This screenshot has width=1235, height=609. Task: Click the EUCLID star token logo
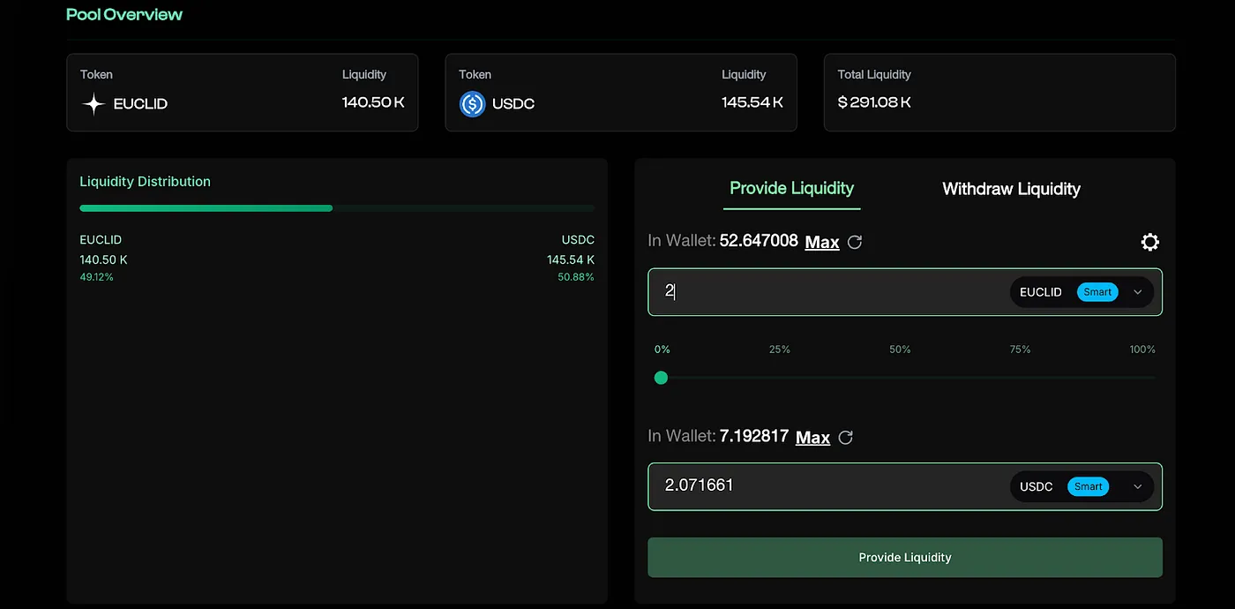[94, 104]
